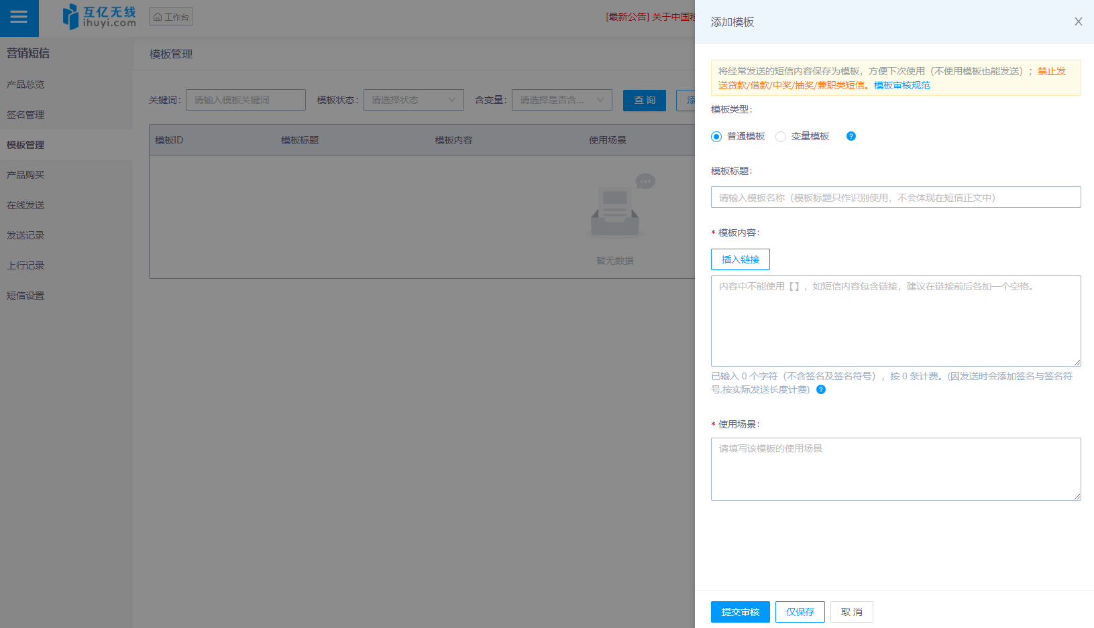
Task: Click the 使用场景 text area
Action: tap(895, 469)
